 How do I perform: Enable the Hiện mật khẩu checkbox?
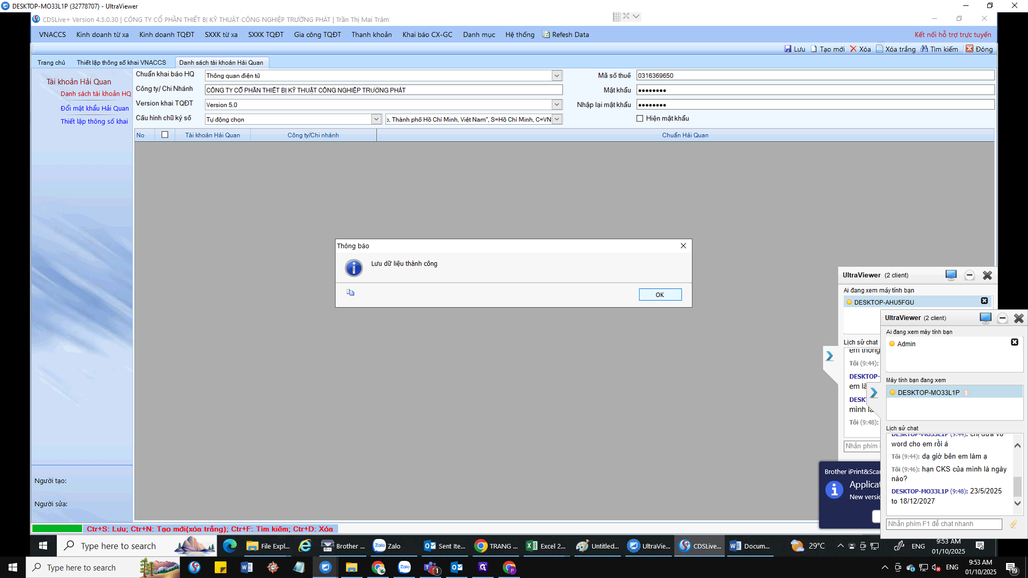[x=640, y=118]
